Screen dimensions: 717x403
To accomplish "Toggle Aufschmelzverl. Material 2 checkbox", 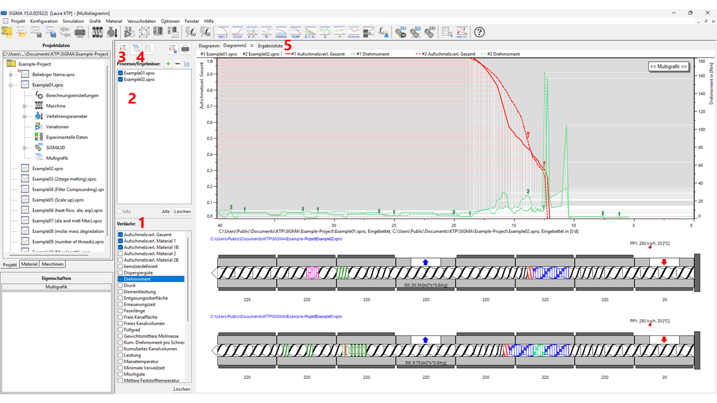I will click(x=120, y=254).
